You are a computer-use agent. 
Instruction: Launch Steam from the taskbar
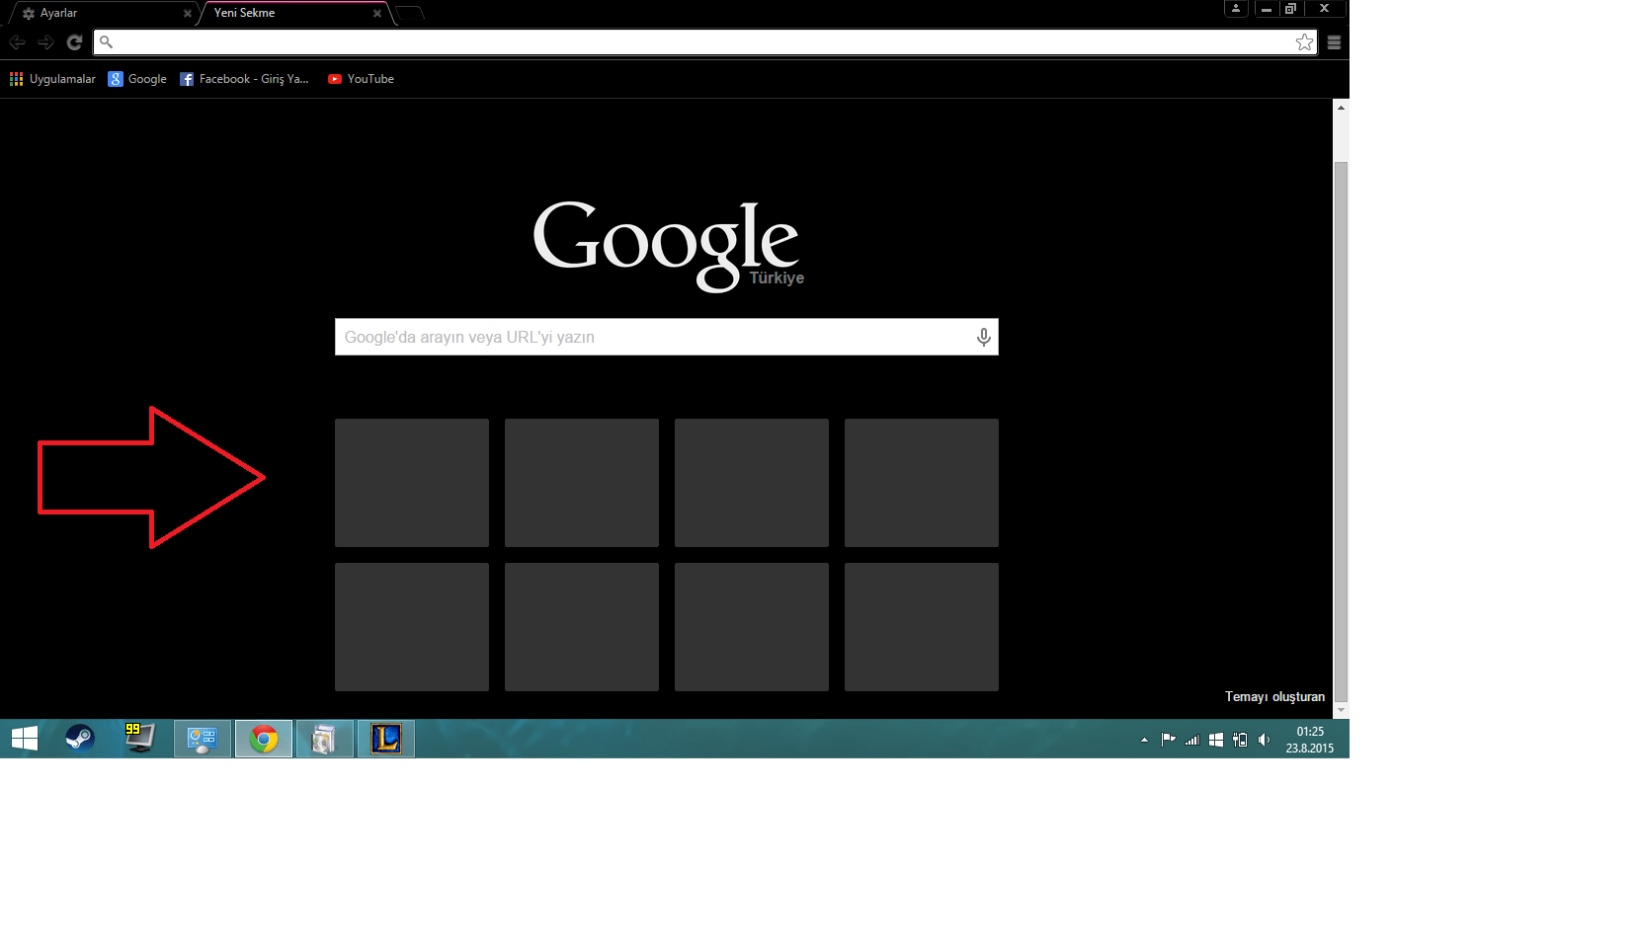[x=79, y=739]
